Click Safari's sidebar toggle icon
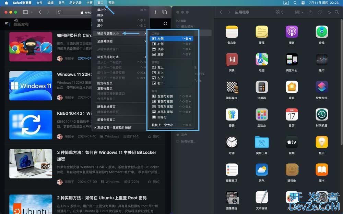The height and width of the screenshot is (214, 343). click(x=25, y=12)
